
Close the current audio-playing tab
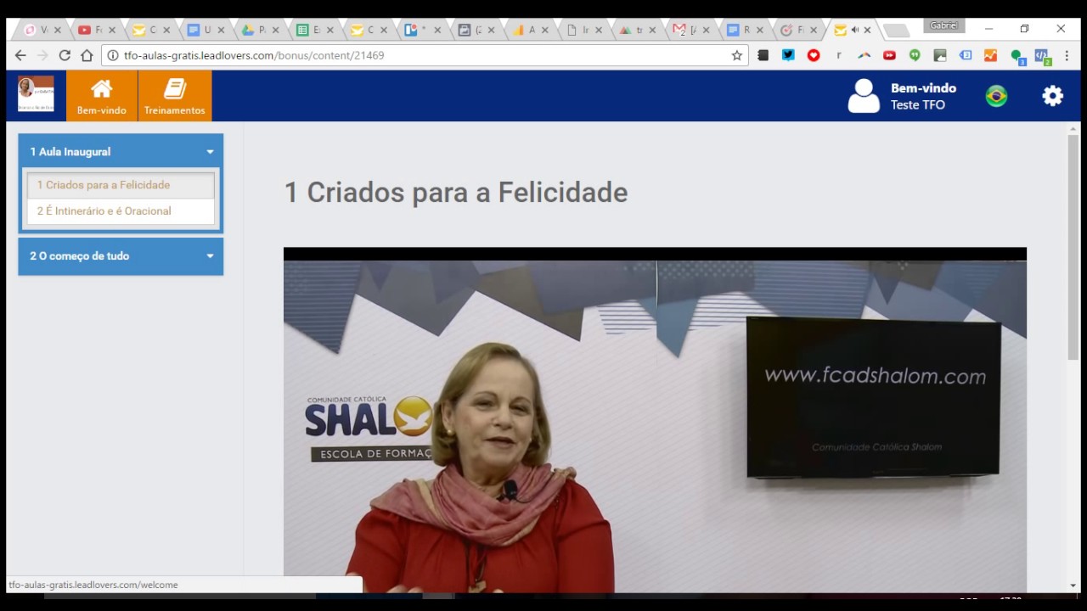coord(867,30)
